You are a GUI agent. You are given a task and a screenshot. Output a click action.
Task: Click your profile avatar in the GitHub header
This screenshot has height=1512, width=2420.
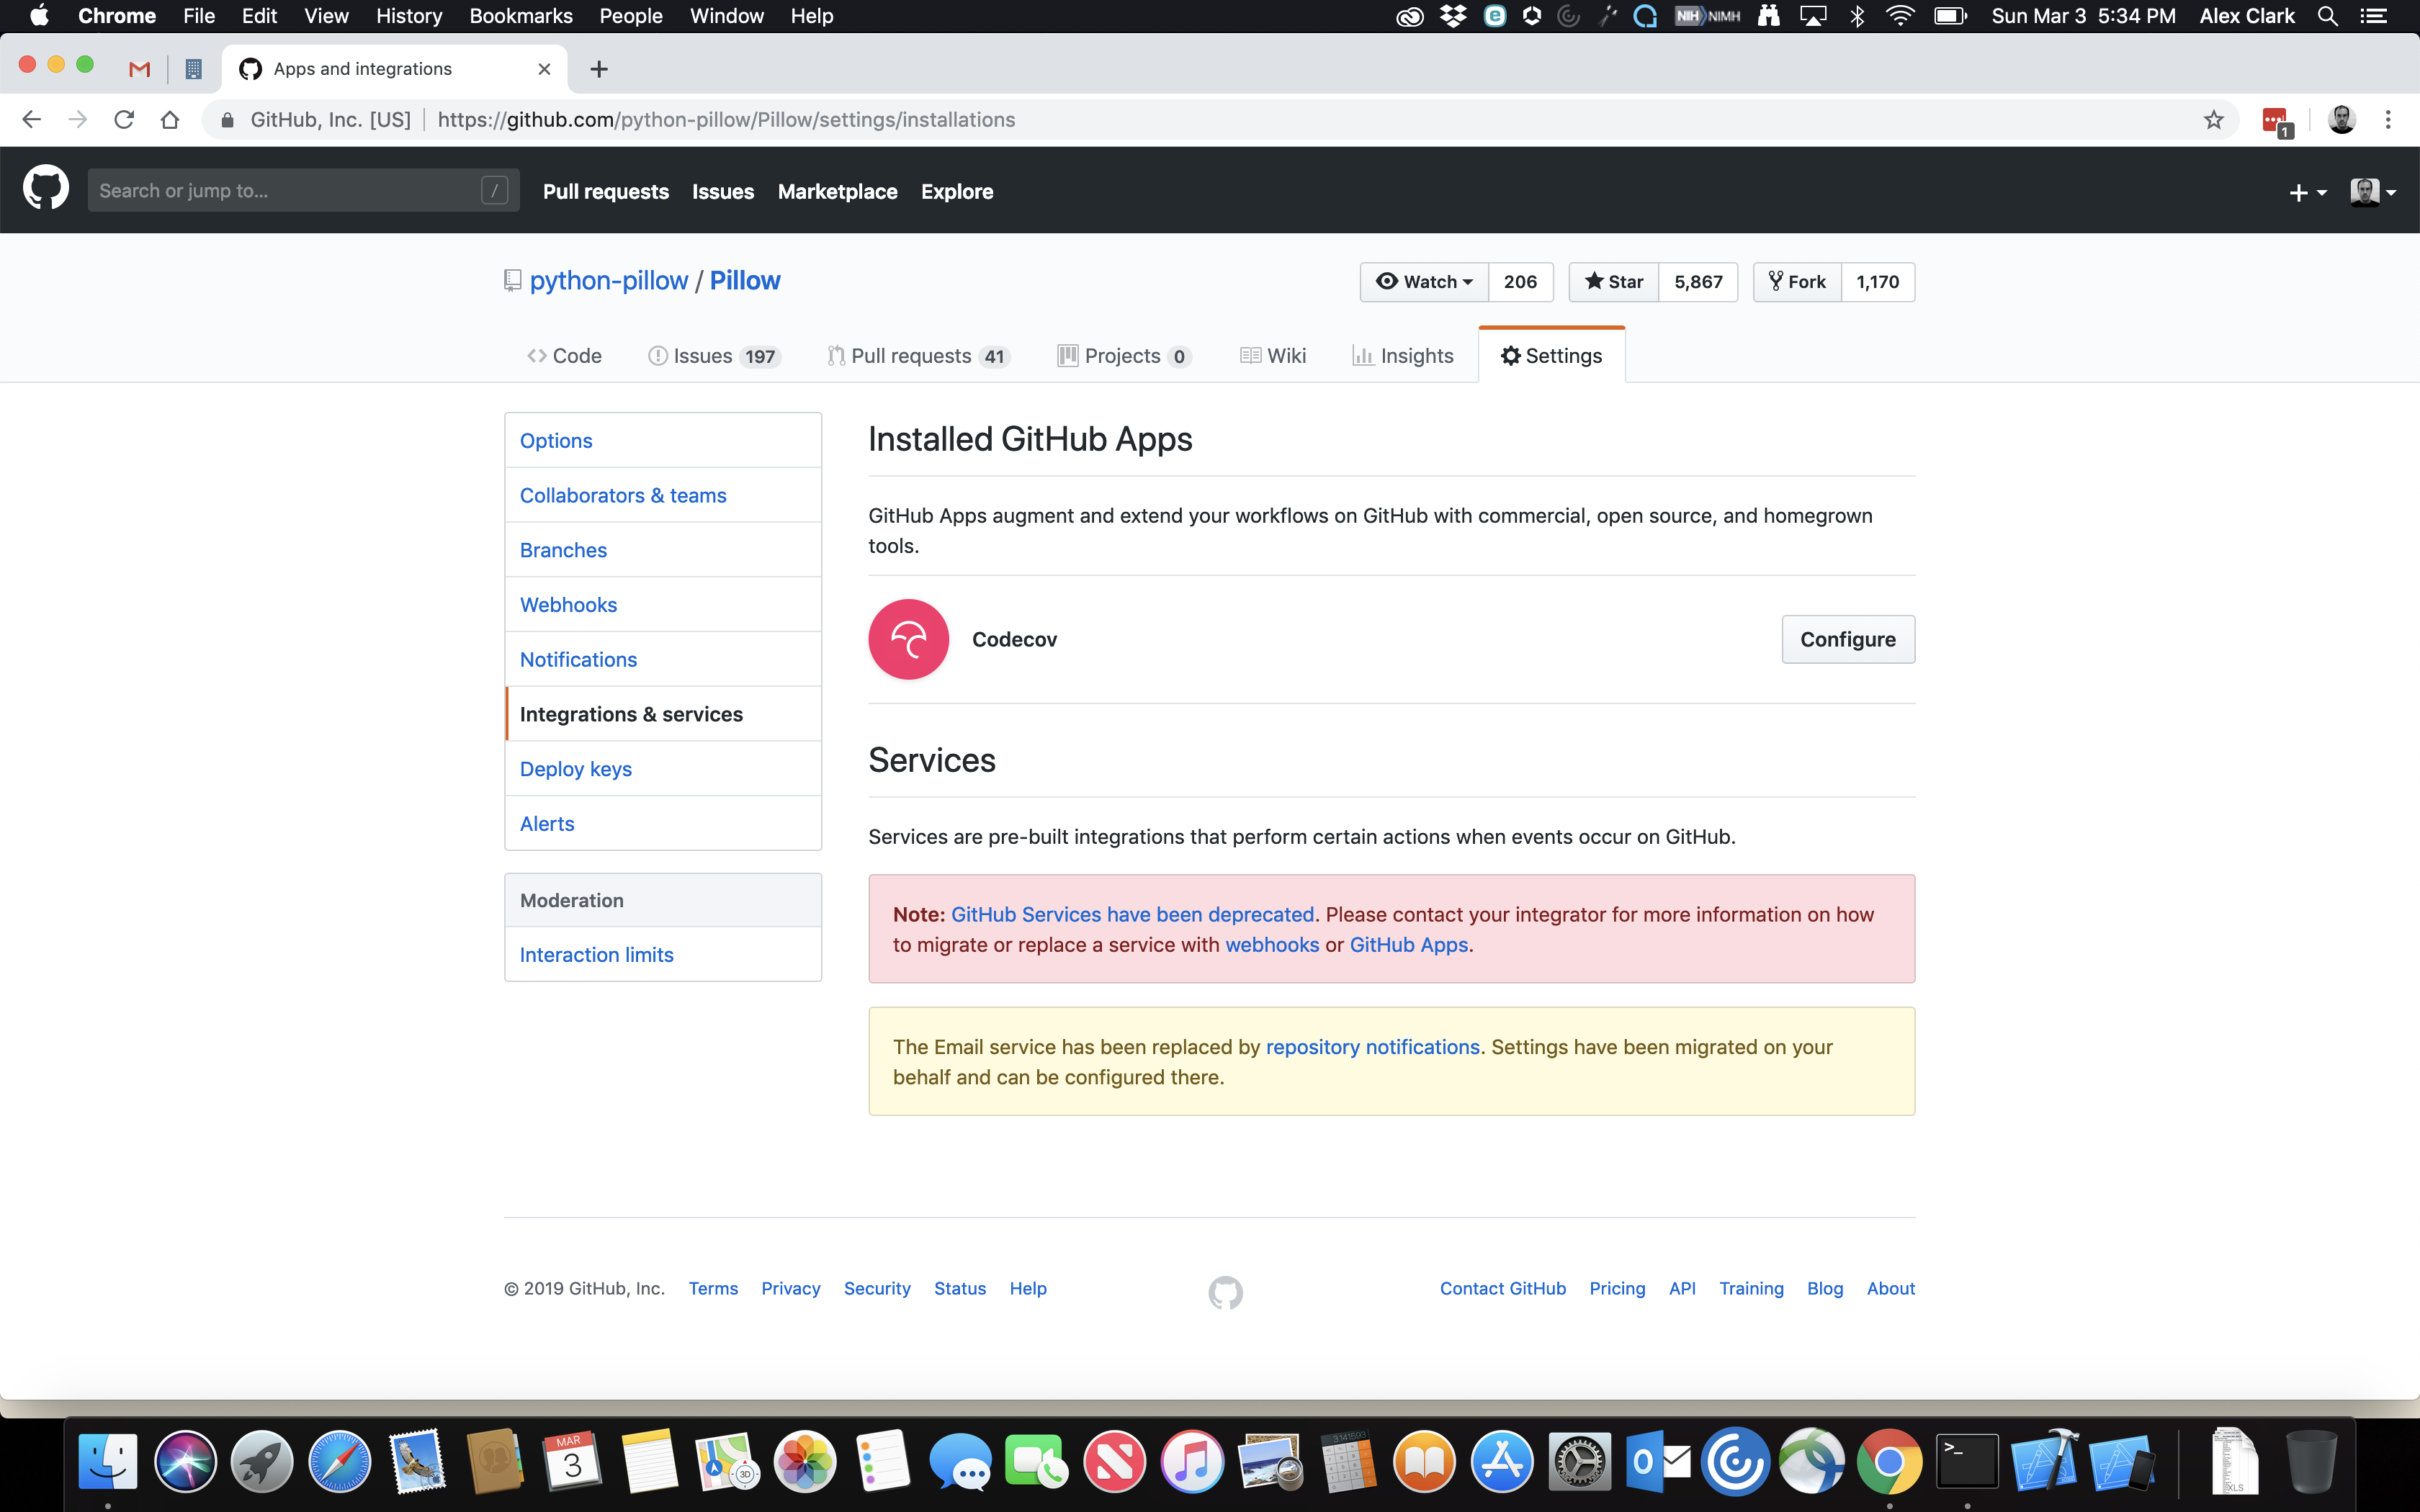click(x=2367, y=191)
